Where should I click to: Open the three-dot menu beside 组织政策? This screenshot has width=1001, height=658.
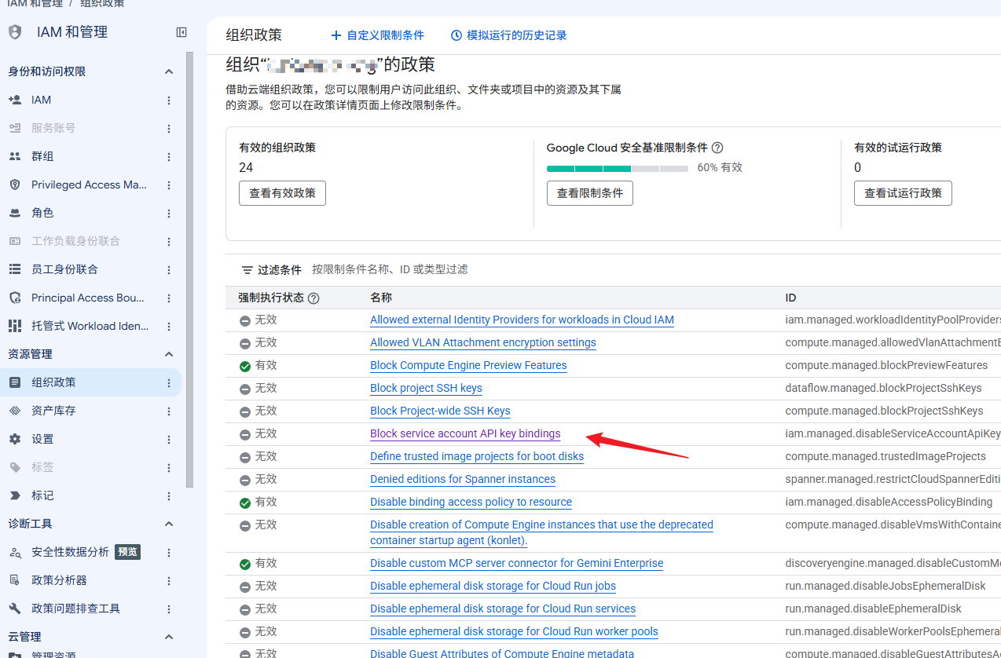click(x=169, y=383)
